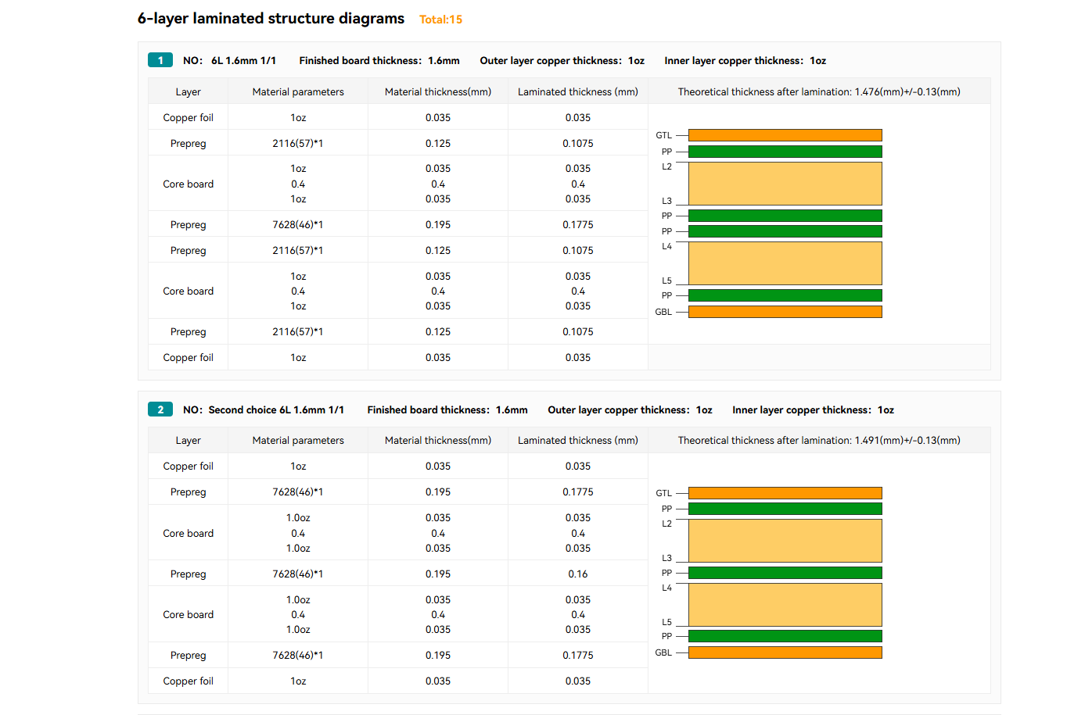
Task: Click the L4/L5 core block in second diagram
Action: tap(785, 605)
